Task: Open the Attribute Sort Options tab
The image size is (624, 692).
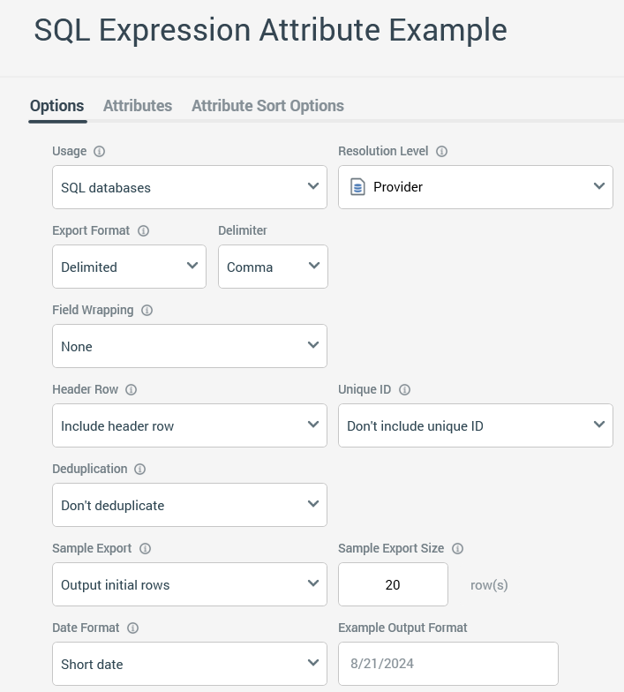Action: 267,106
